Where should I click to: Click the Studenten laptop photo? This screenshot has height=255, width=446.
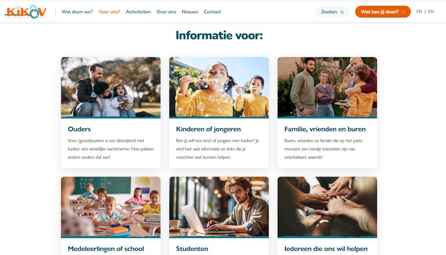(219, 207)
